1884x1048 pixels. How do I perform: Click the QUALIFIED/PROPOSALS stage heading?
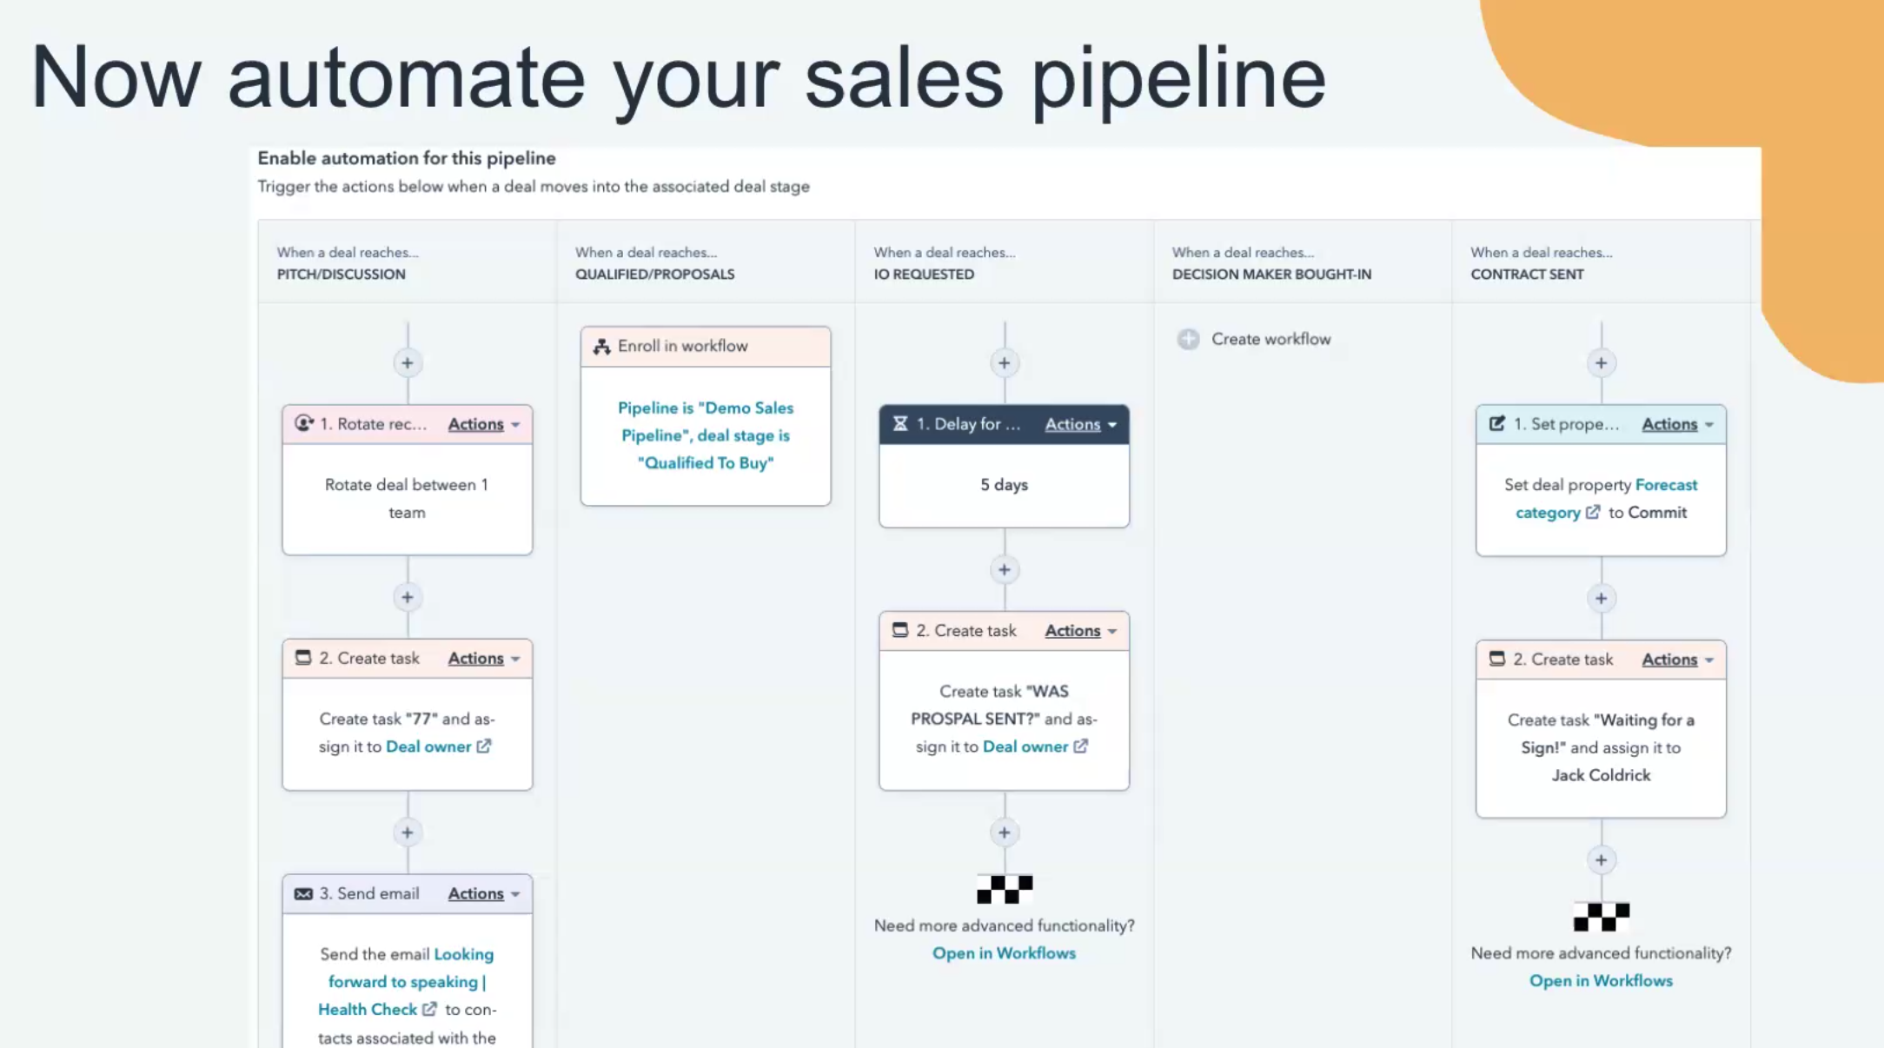(654, 275)
